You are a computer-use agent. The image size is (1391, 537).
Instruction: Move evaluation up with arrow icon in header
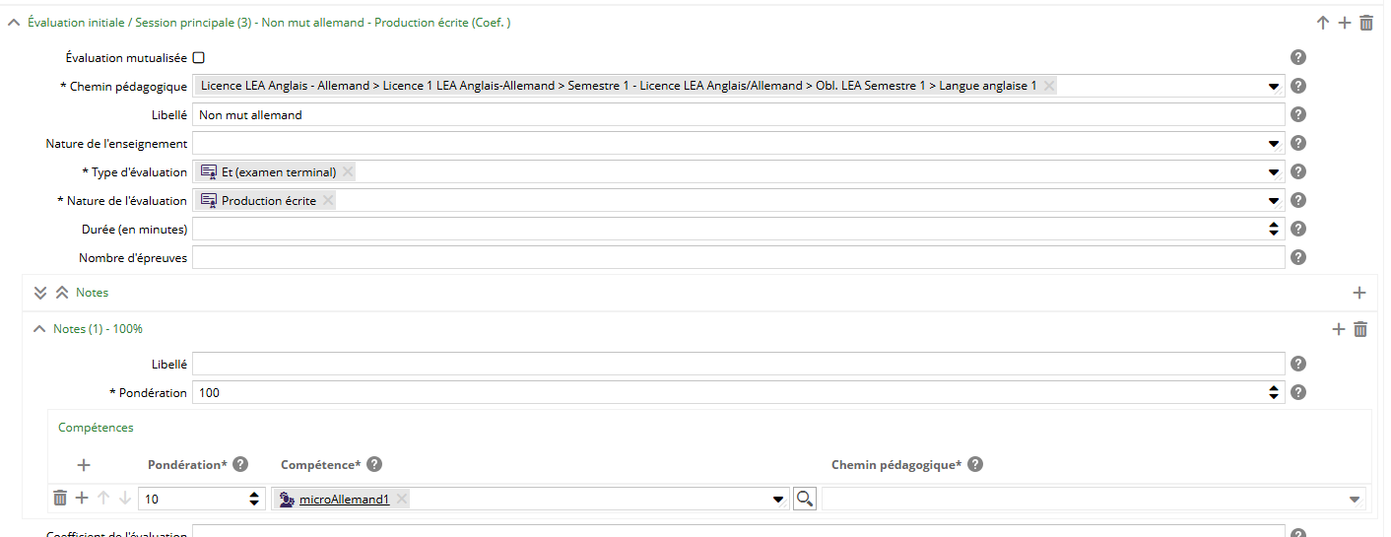coord(1323,23)
